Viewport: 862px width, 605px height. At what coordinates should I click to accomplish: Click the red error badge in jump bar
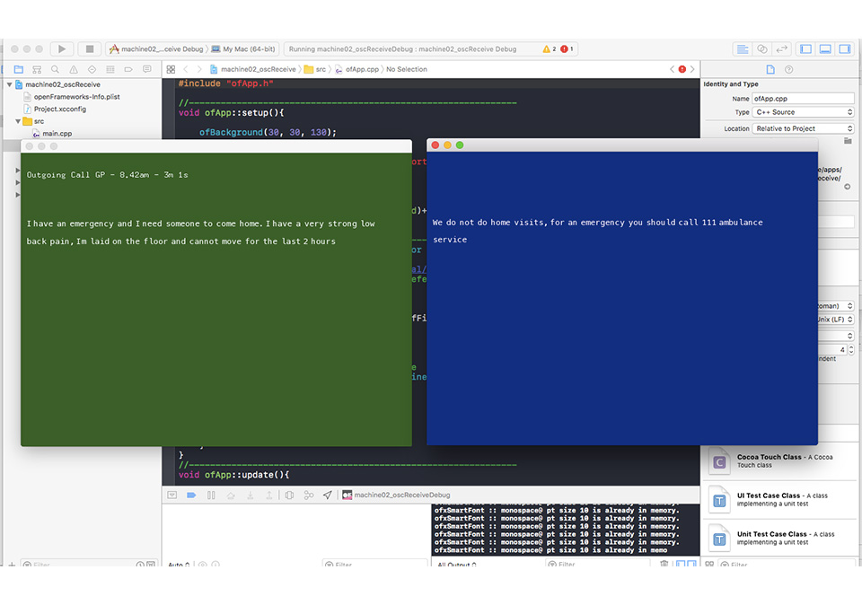[682, 69]
